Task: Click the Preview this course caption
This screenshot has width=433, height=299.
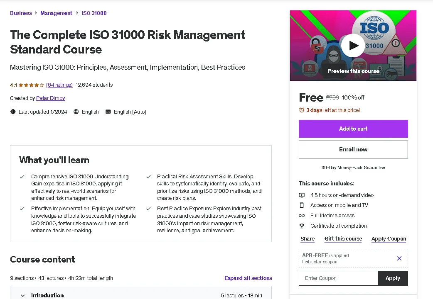Action: pos(353,71)
